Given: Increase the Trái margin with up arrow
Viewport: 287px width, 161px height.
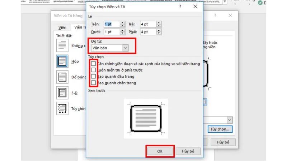Looking at the screenshot, I should tap(159, 23).
